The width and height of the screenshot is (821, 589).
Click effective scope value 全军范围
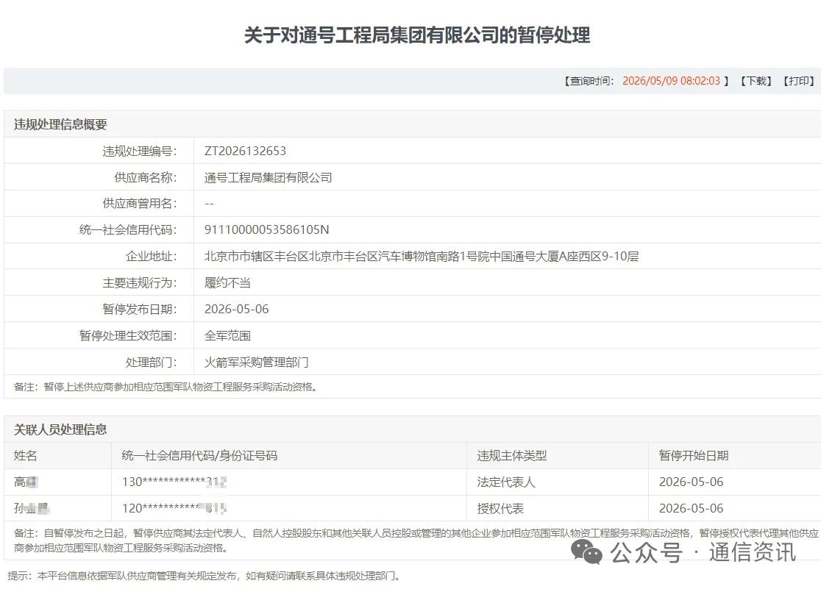pos(227,335)
